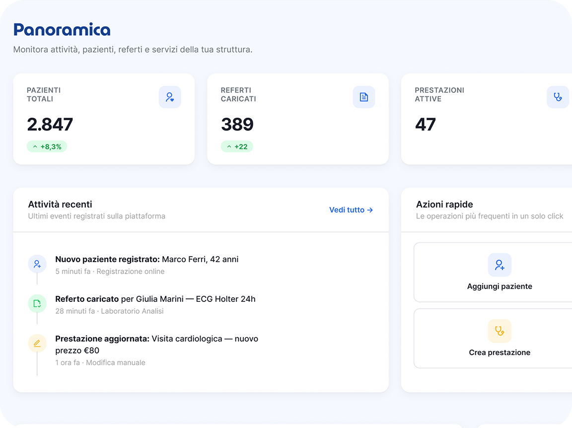The image size is (572, 428).
Task: Click the '5 minuti fa · Registrazione online' text
Action: pos(110,272)
